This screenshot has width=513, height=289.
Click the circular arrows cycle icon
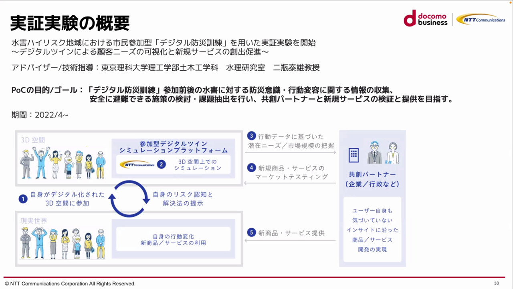pyautogui.click(x=129, y=199)
